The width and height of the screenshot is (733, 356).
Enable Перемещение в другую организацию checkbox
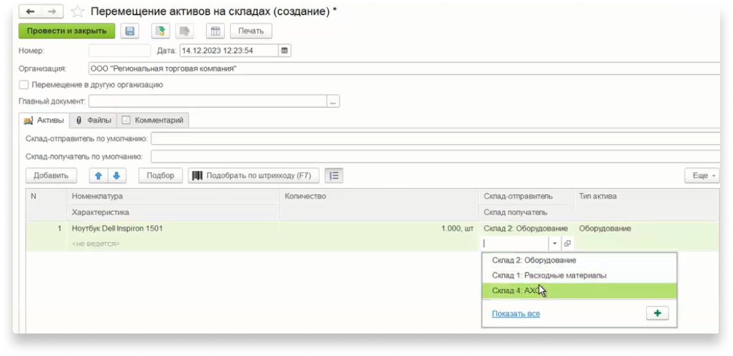[23, 85]
